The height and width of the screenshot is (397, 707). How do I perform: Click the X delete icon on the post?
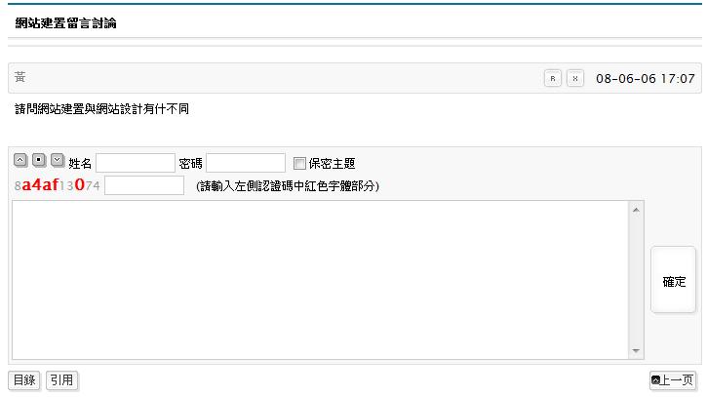[576, 79]
